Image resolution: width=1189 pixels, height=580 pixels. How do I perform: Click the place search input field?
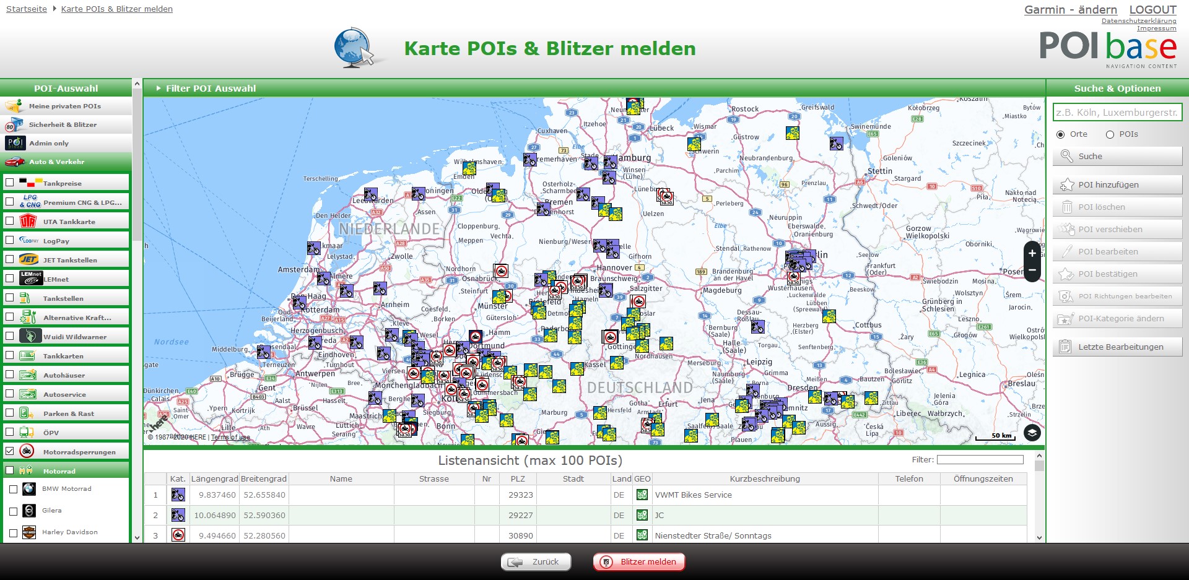point(1117,112)
